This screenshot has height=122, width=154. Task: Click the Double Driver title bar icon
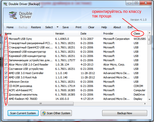tap(5, 4)
